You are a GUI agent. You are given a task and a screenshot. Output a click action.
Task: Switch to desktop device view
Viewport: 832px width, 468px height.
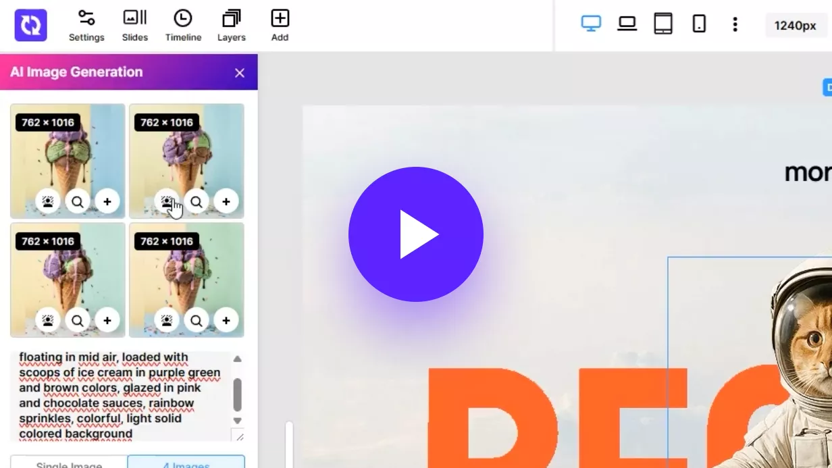coord(591,24)
